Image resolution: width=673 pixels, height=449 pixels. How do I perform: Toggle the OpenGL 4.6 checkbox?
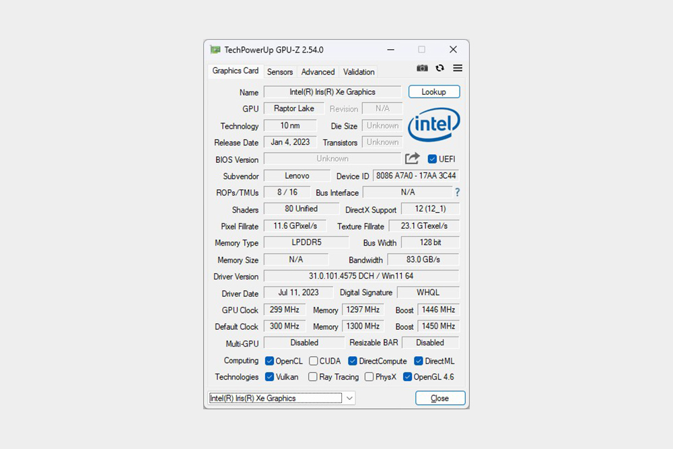point(407,377)
